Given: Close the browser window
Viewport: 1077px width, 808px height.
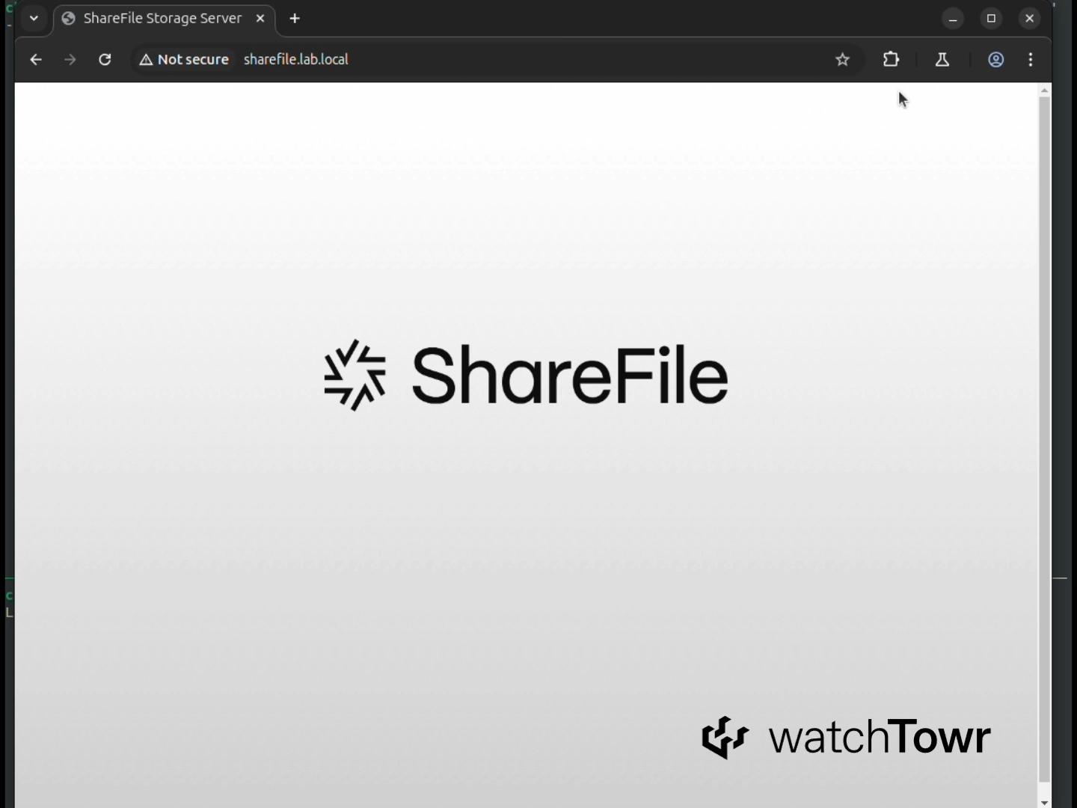Looking at the screenshot, I should (1030, 19).
